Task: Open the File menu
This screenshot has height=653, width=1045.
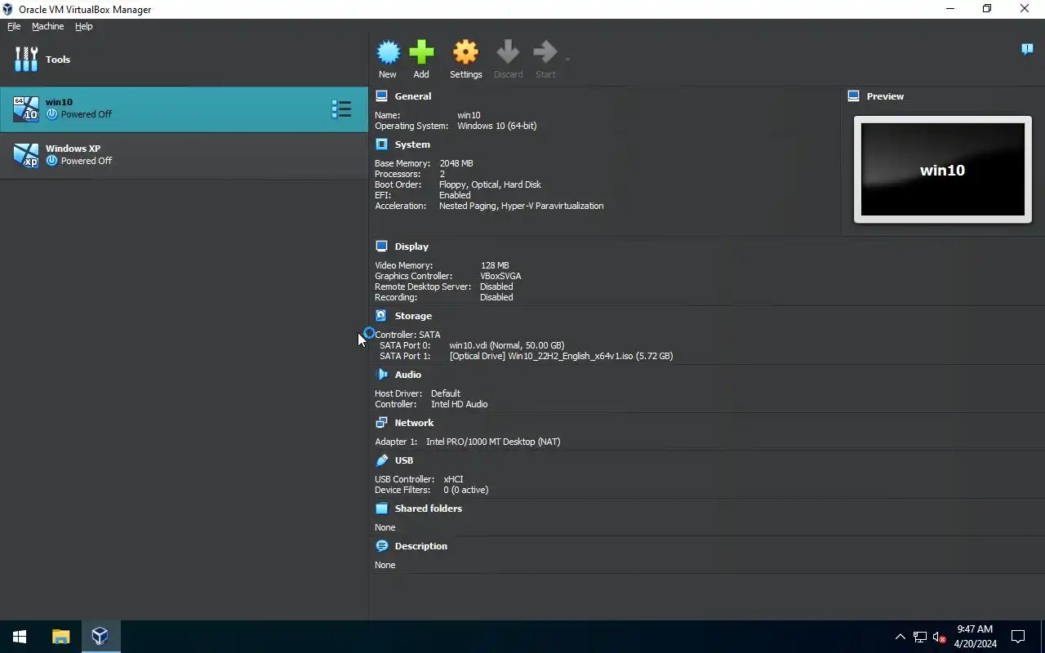Action: [x=14, y=26]
